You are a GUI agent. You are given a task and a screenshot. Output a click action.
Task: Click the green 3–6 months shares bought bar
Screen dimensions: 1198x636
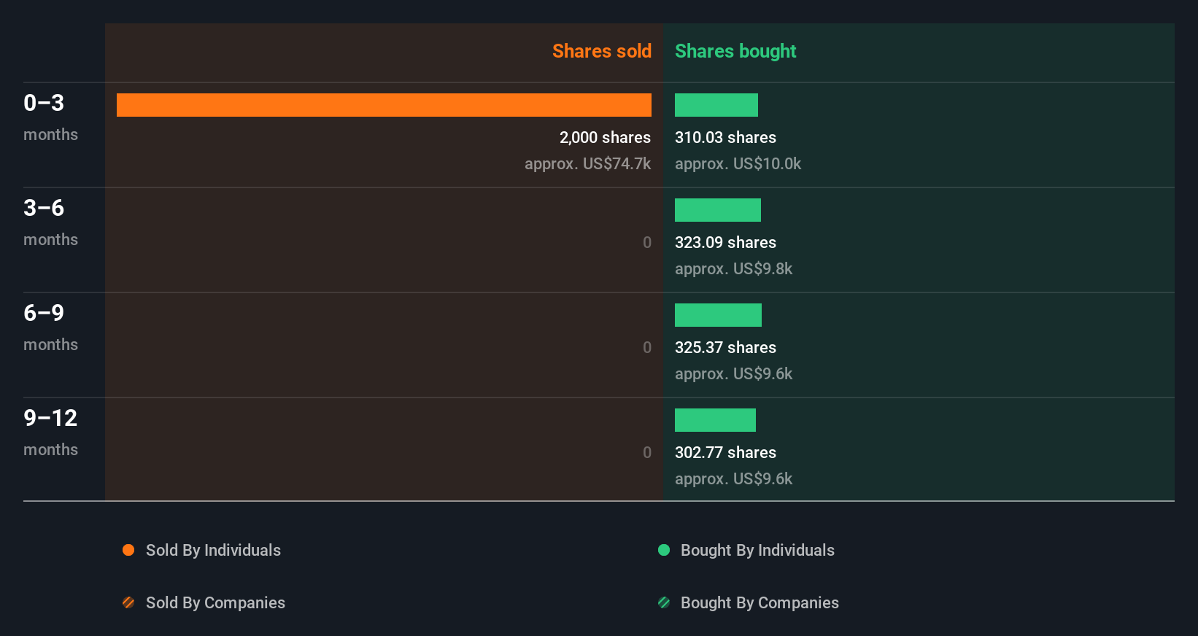point(718,210)
